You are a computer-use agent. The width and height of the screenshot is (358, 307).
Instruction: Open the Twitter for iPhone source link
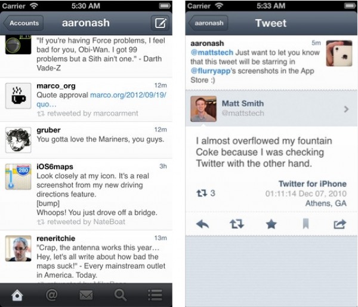pos(312,184)
